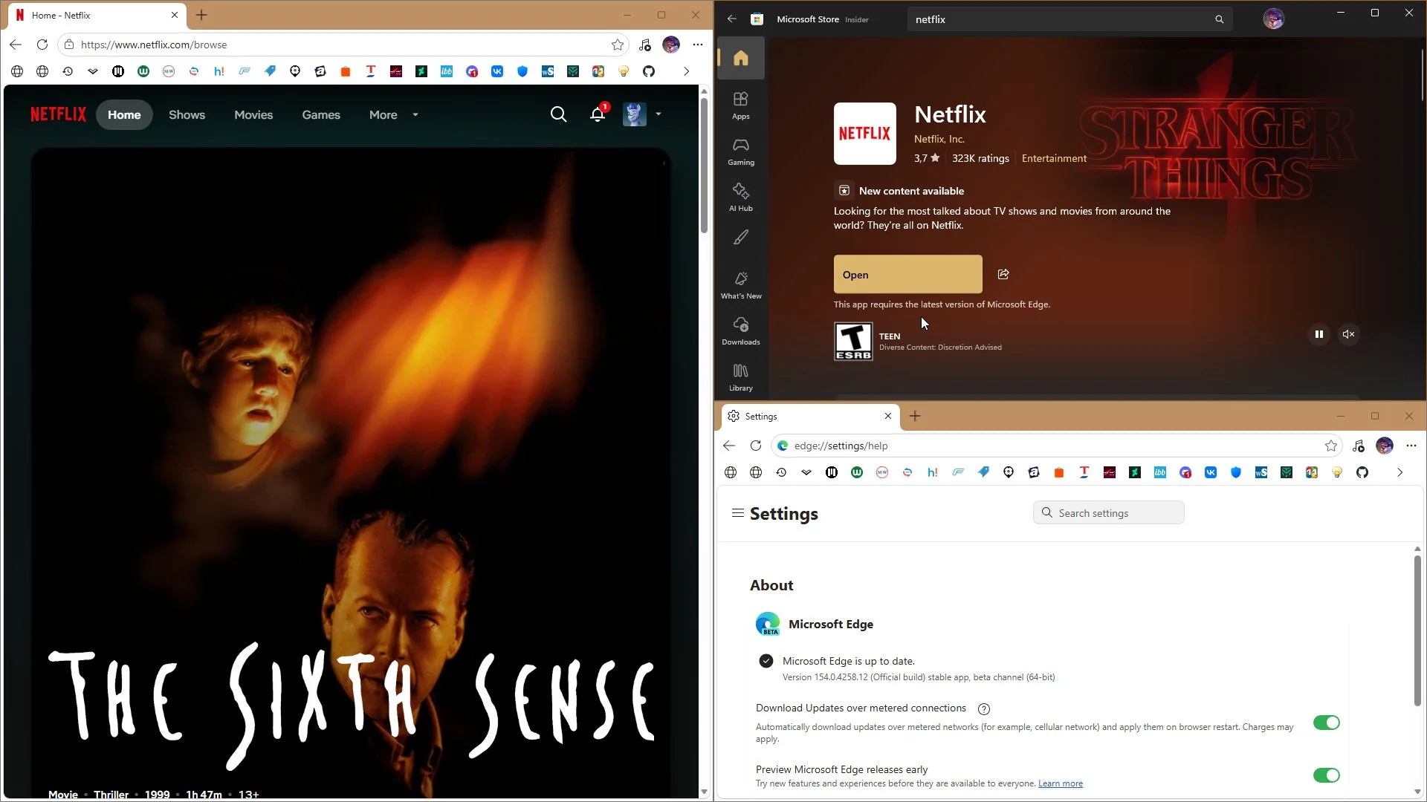The image size is (1427, 802).
Task: Expand the Netflix More menu
Action: click(394, 114)
